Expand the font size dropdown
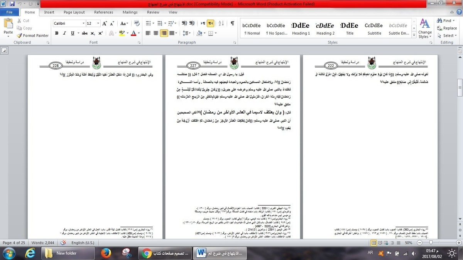 99,23
